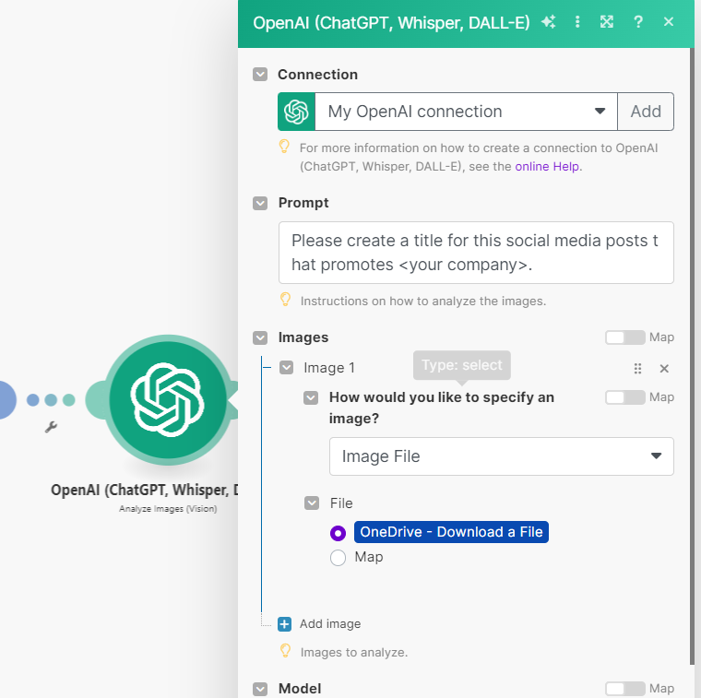Toggle the Map switch for Images
Image resolution: width=701 pixels, height=698 pixels.
(x=625, y=337)
